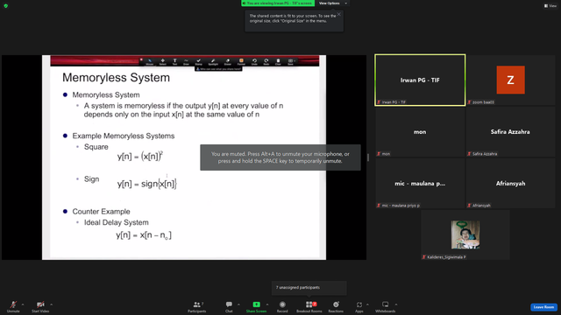Select the Eraser annotation tool
This screenshot has width=561, height=315.
228,61
